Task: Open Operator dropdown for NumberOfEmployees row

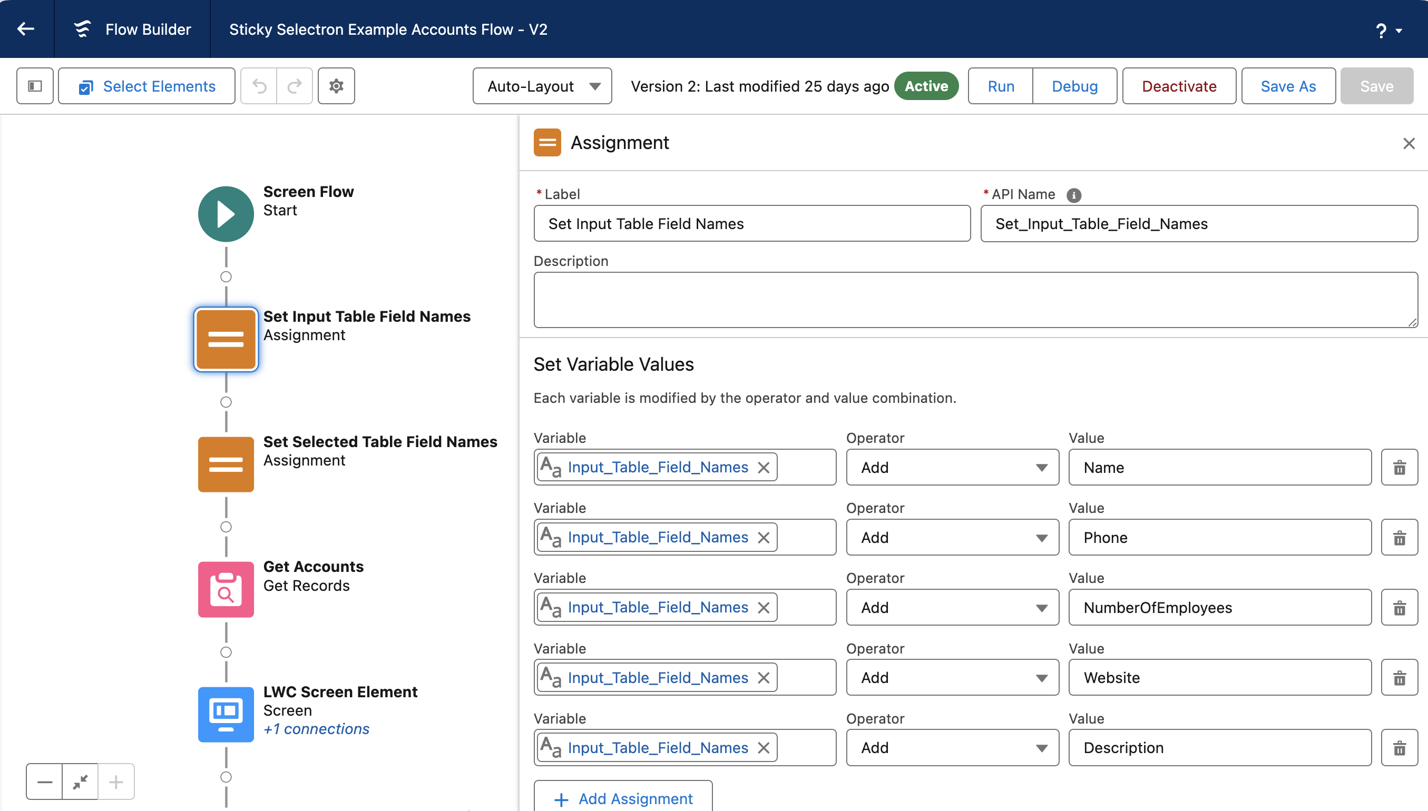Action: coord(952,608)
